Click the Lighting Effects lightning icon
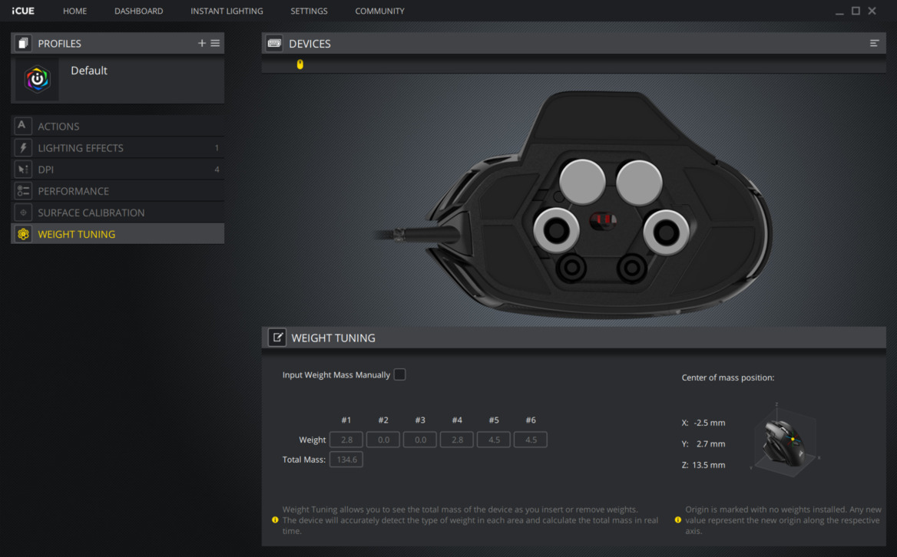The width and height of the screenshot is (897, 557). tap(23, 148)
